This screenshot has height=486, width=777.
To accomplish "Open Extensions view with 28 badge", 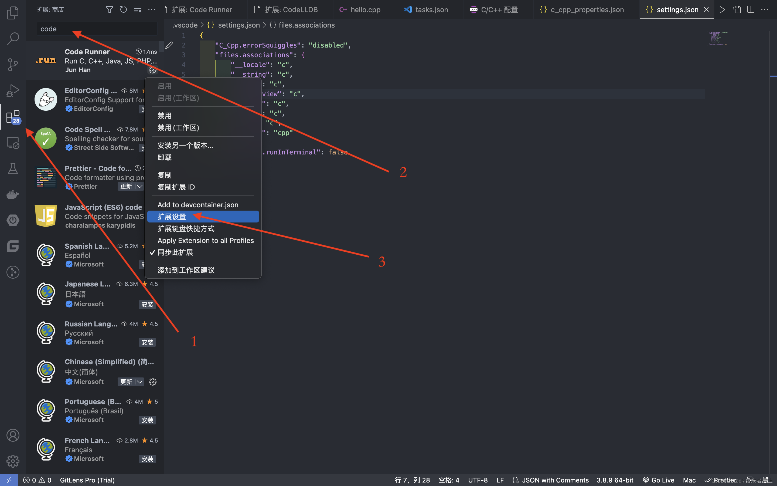I will (13, 117).
